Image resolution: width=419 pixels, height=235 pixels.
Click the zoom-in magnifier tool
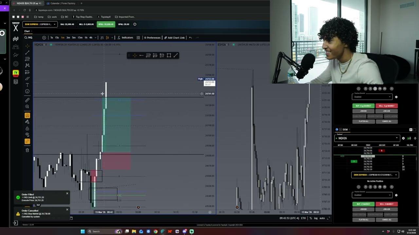tap(27, 107)
